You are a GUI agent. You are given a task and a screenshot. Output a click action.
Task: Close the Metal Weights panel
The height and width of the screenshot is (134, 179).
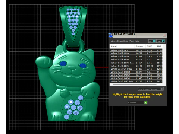(x=164, y=35)
